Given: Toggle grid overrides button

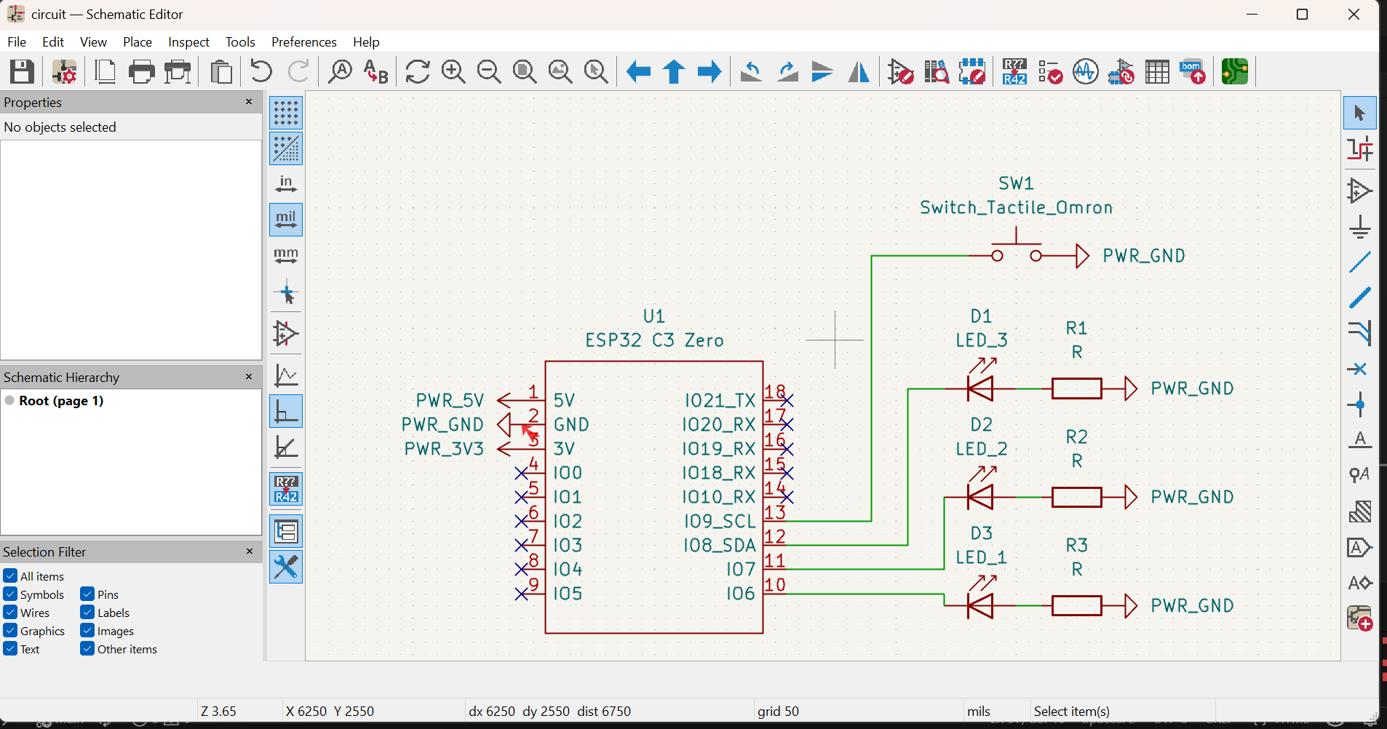Looking at the screenshot, I should point(286,149).
